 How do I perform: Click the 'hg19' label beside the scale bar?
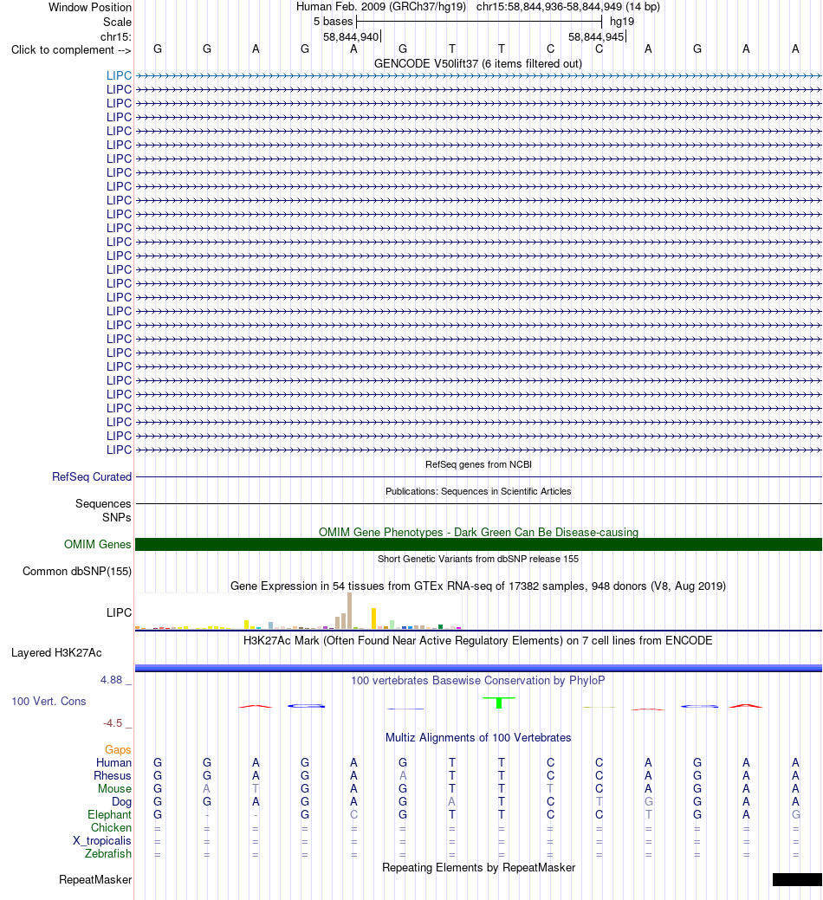(621, 22)
